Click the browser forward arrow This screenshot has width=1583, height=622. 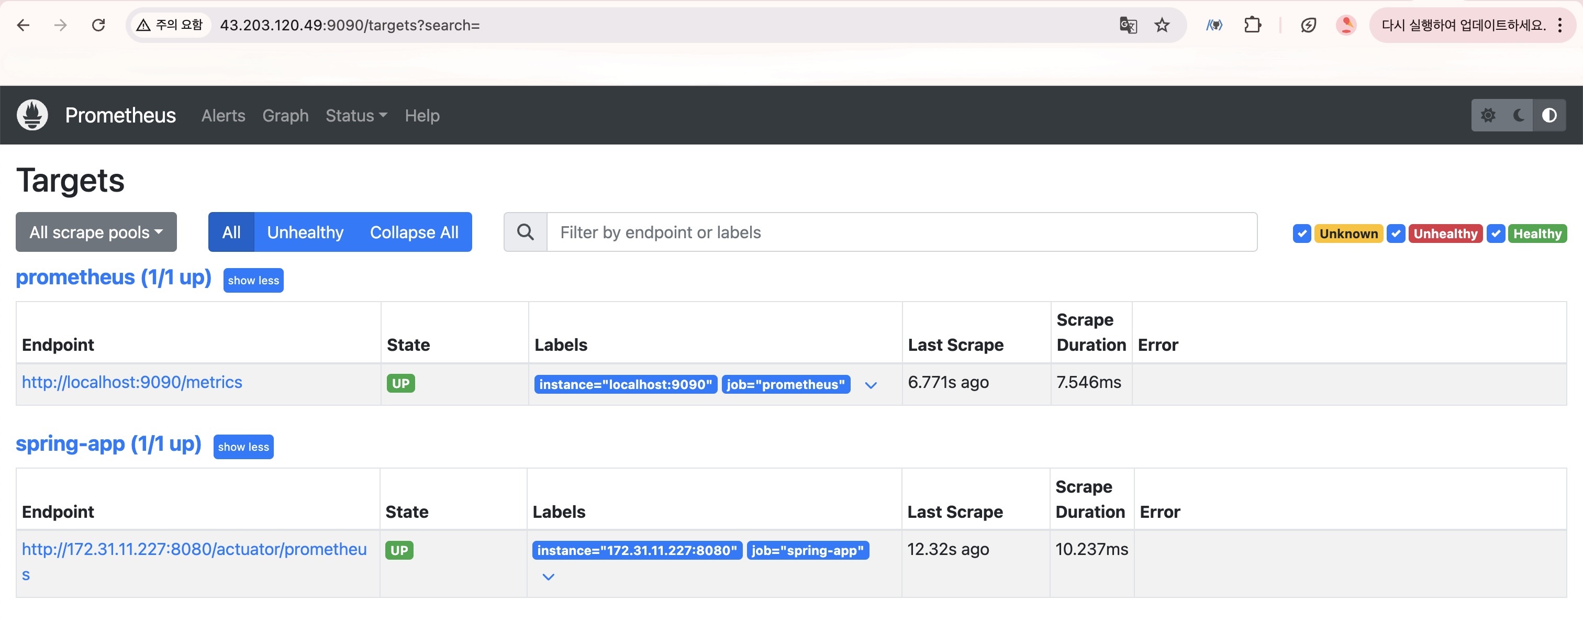point(60,25)
